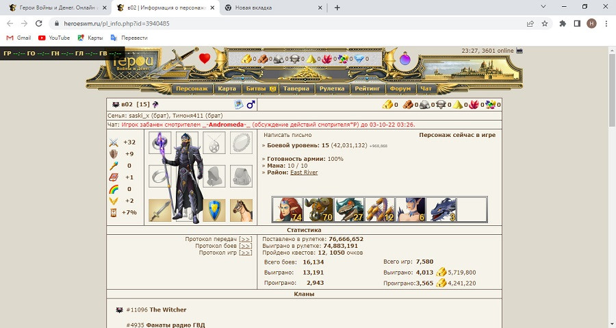Switch to Новая вкладка tab
The height and width of the screenshot is (328, 616).
(273, 8)
